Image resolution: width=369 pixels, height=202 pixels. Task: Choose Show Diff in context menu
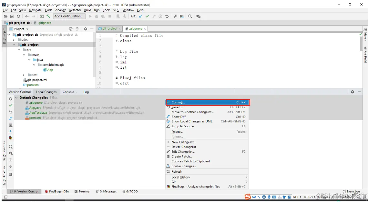click(x=207, y=117)
